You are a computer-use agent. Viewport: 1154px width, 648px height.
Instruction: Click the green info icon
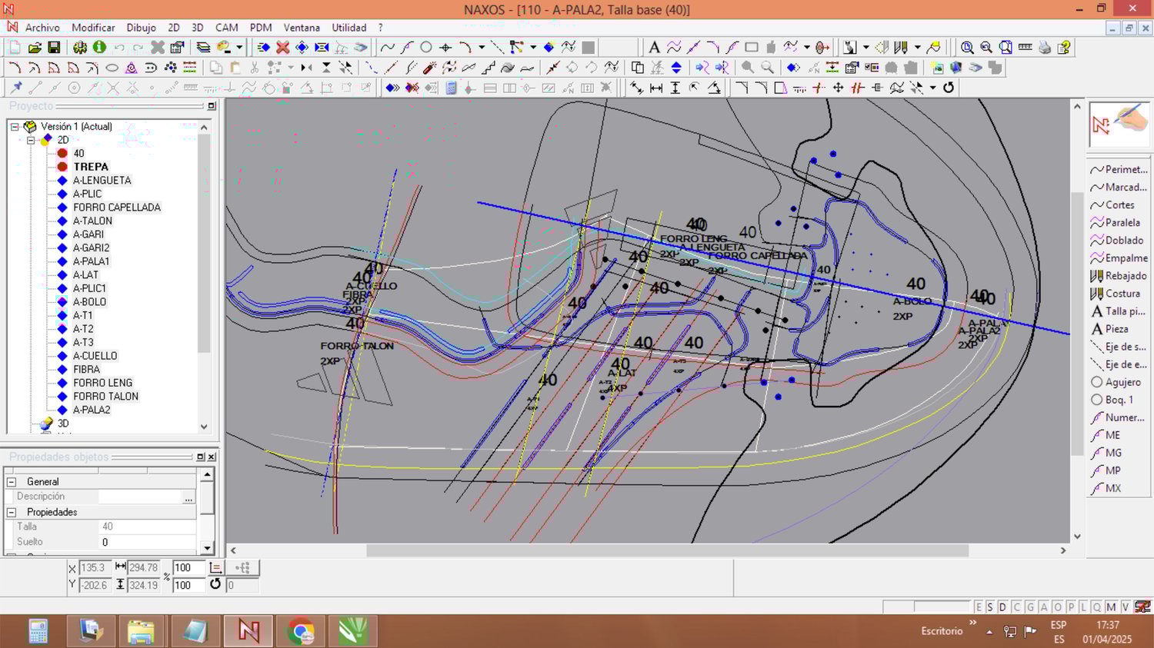(99, 48)
